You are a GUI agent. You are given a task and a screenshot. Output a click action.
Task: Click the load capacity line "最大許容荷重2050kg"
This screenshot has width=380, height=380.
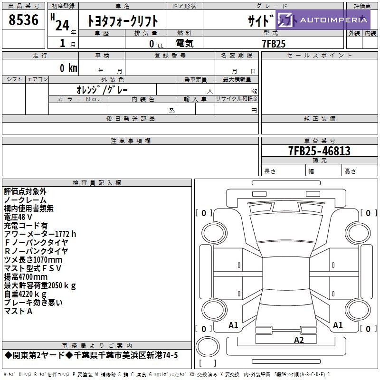pos(40,285)
